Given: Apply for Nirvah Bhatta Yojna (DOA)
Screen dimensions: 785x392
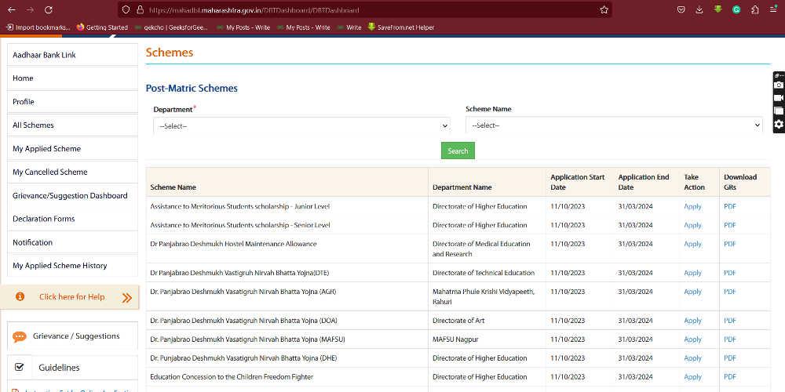Looking at the screenshot, I should coord(692,321).
